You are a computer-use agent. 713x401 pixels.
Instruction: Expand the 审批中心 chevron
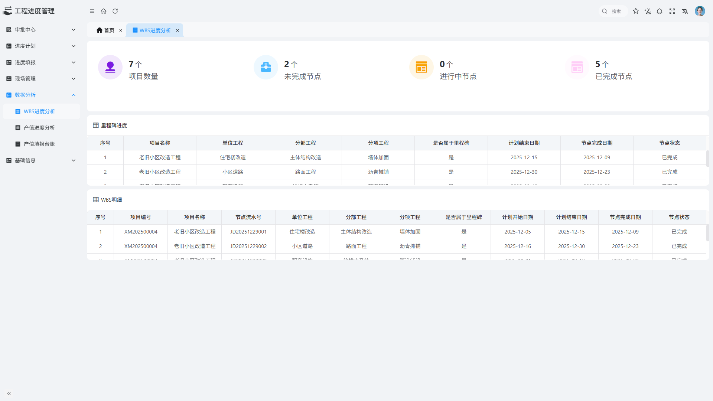(x=74, y=30)
